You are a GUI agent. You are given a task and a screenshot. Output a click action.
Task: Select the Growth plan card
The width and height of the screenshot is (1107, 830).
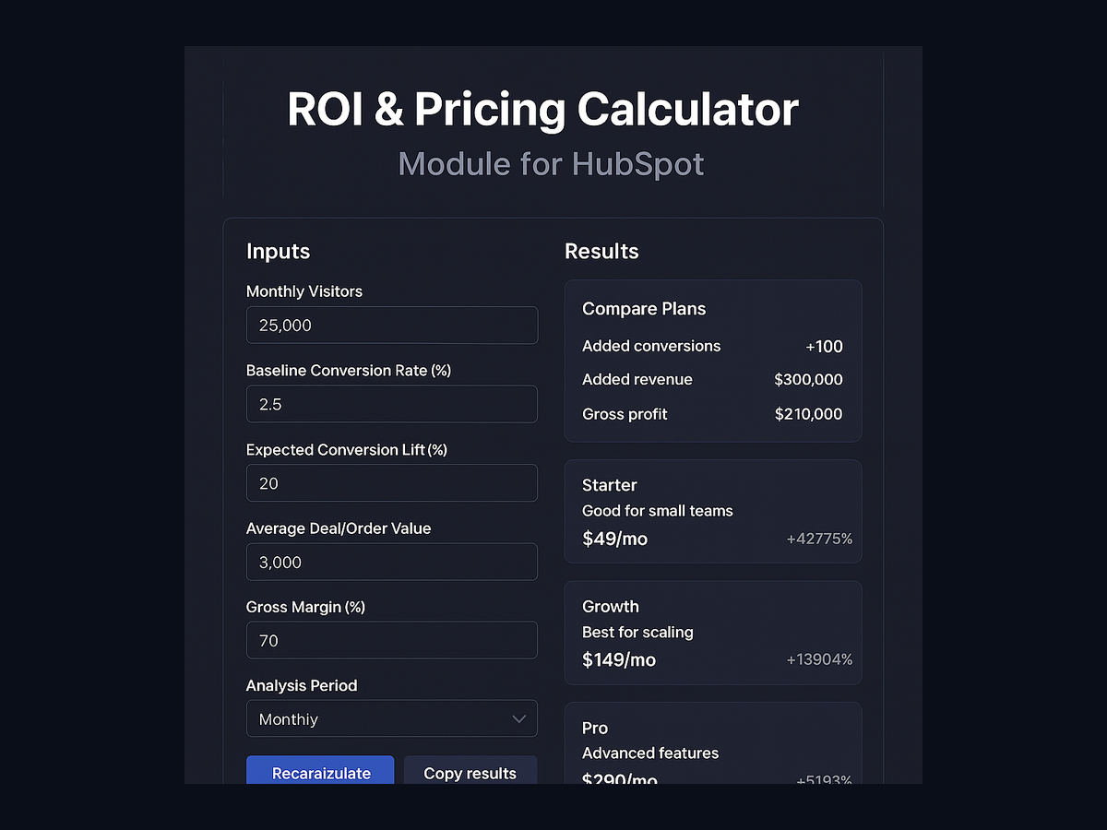pos(712,633)
